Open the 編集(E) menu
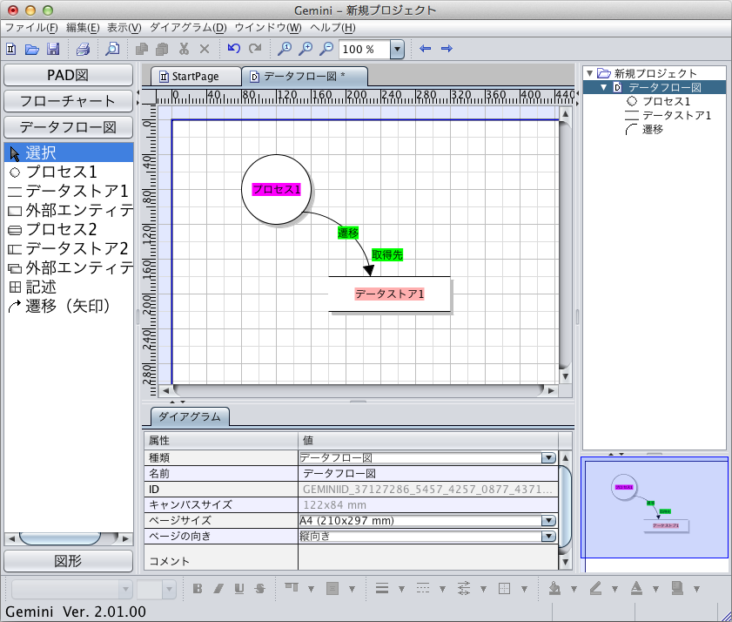 tap(83, 28)
